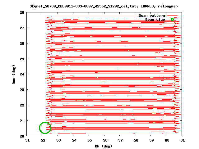Click the plot title text at top

tap(104, 6)
